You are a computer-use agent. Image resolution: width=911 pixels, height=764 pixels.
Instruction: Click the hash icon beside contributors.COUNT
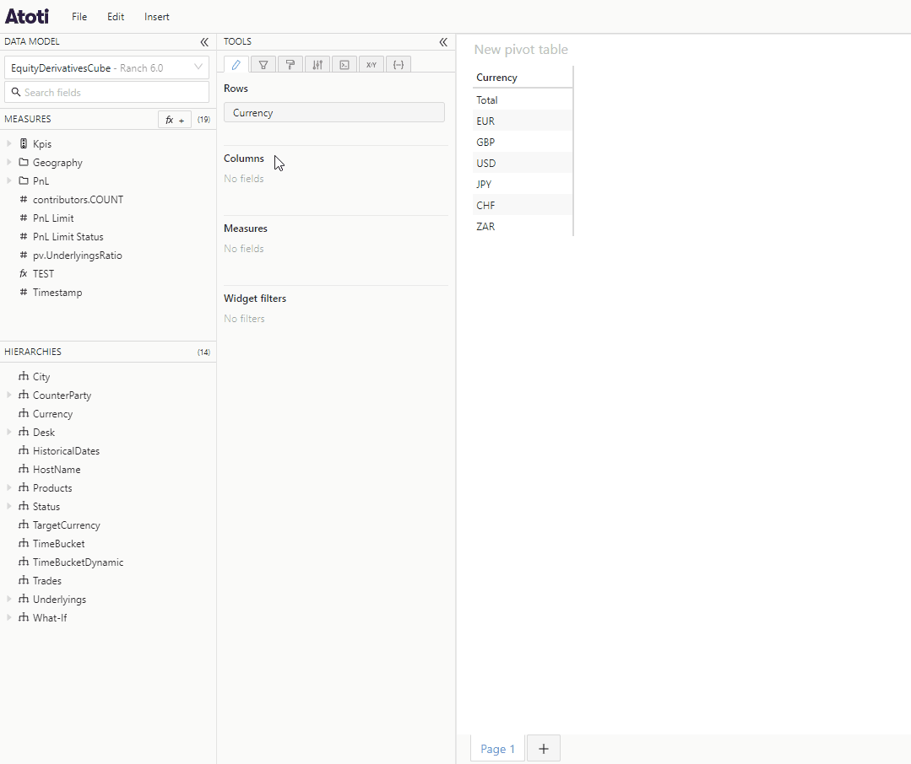coord(24,199)
